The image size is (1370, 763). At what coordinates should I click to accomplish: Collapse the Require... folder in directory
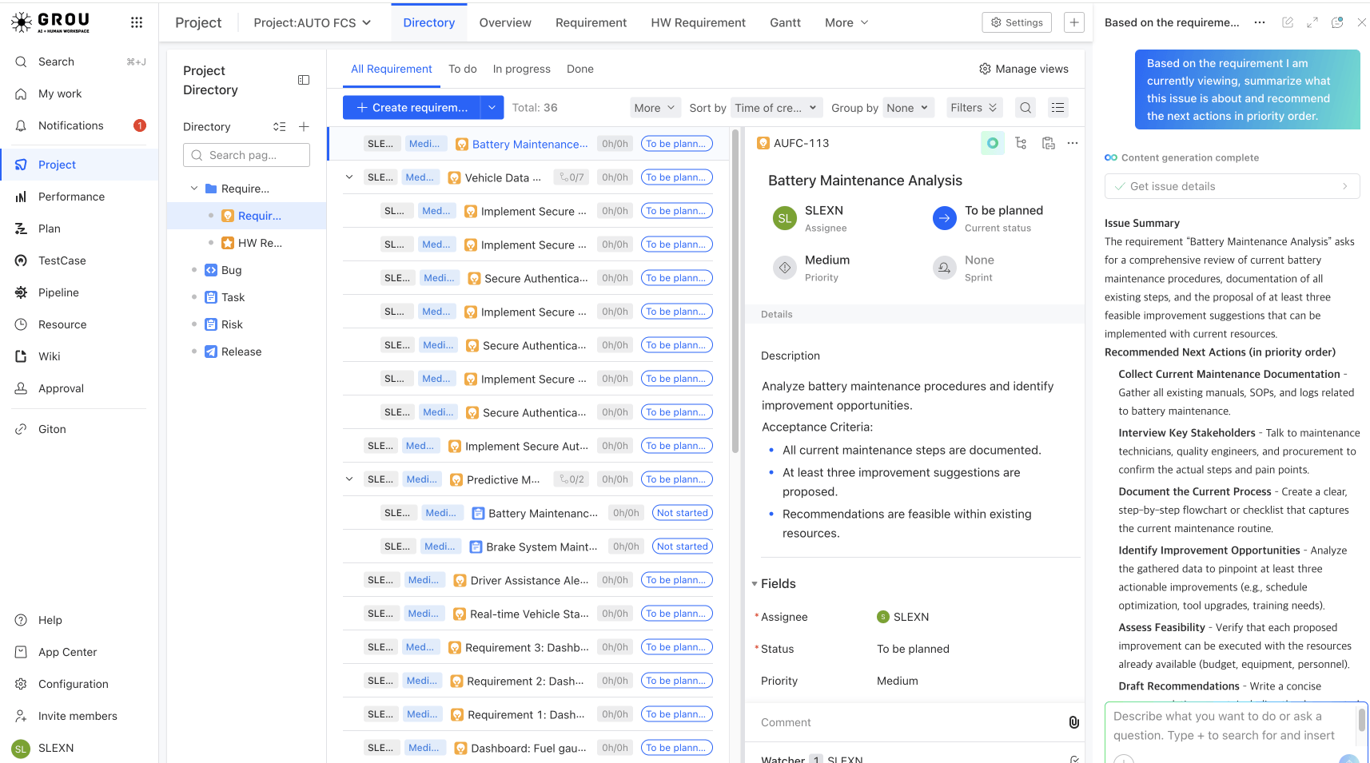tap(194, 189)
